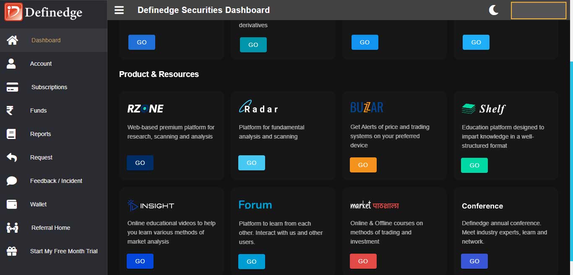
Task: Open the Subscriptions menu item
Action: point(54,87)
